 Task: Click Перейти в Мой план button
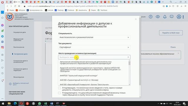click(171, 33)
